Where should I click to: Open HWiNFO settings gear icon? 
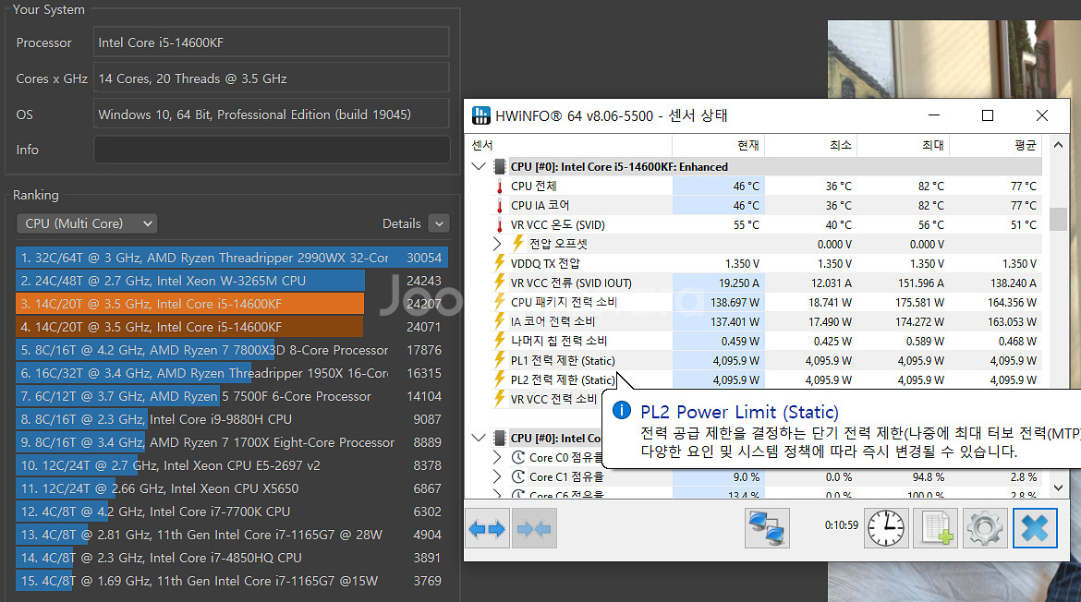point(985,528)
